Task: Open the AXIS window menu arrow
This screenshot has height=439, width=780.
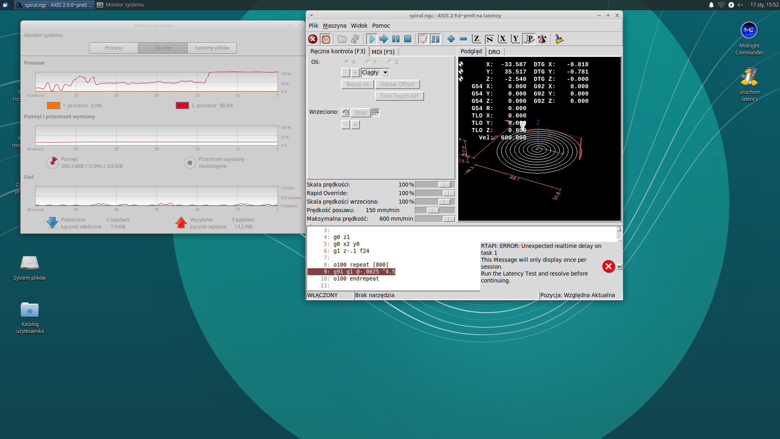Action: (312, 15)
